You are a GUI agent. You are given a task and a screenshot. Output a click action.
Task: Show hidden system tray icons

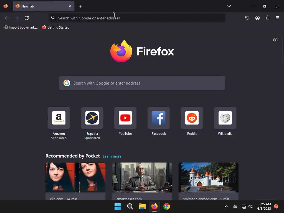(x=226, y=206)
